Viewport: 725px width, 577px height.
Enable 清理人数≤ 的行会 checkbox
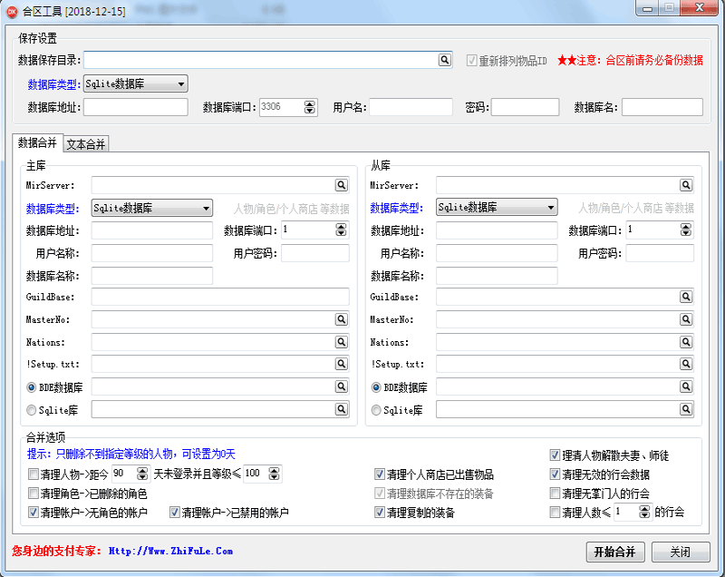(555, 513)
